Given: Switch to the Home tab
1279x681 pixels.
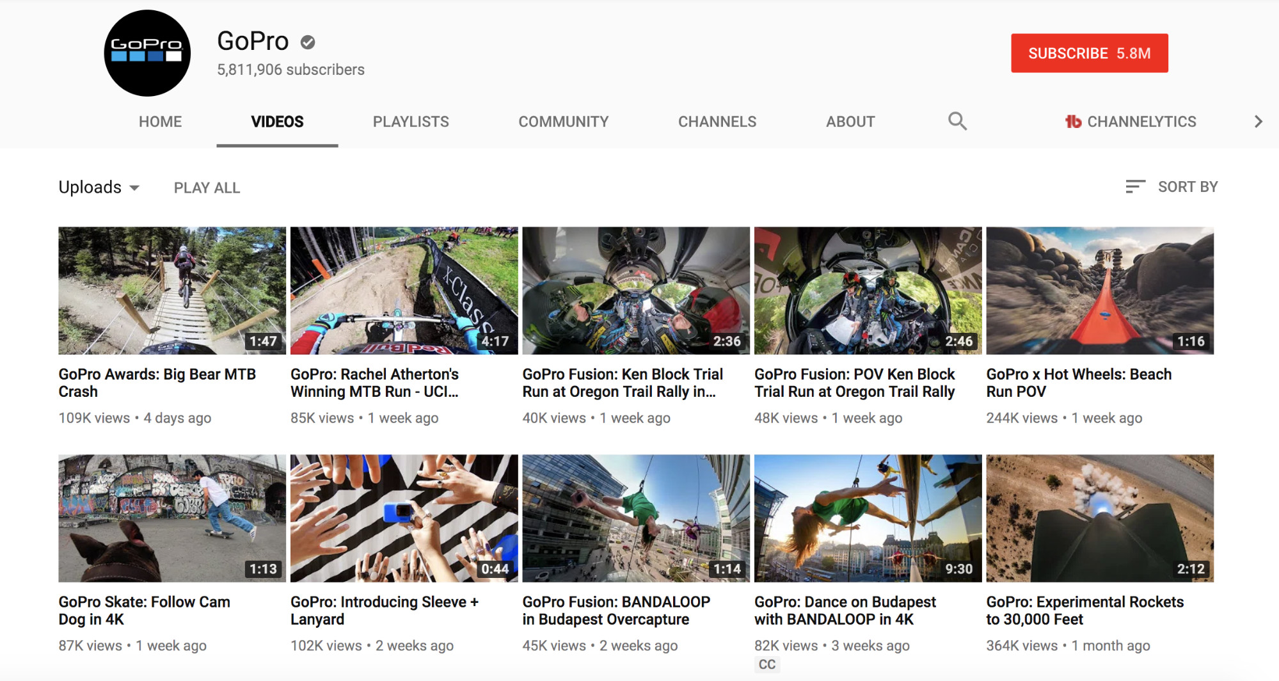Looking at the screenshot, I should (x=160, y=122).
